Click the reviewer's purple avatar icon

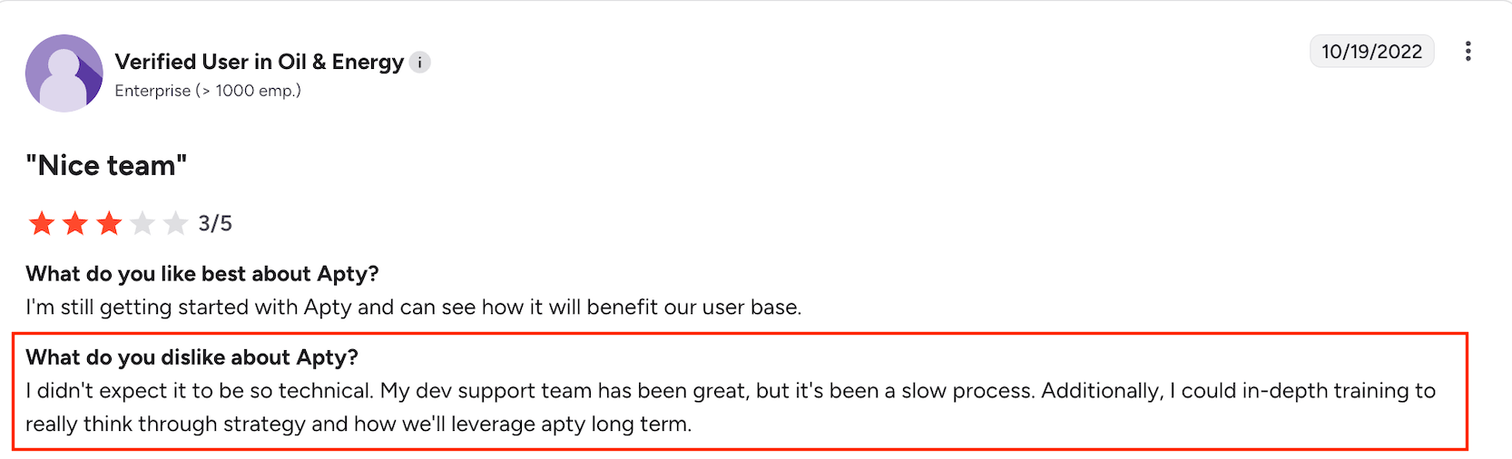tap(64, 73)
